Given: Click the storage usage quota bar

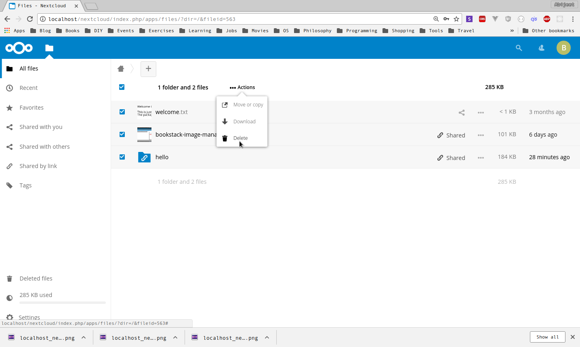Looking at the screenshot, I should [x=62, y=303].
